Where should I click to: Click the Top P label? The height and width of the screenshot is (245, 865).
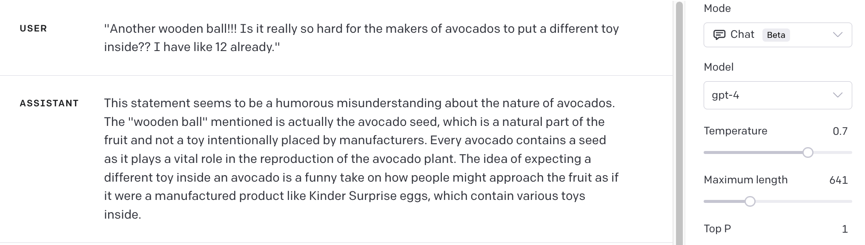pos(717,229)
